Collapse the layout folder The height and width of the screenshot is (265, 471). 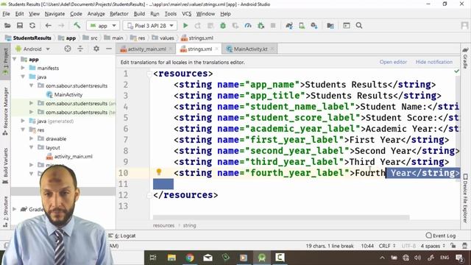coord(31,147)
